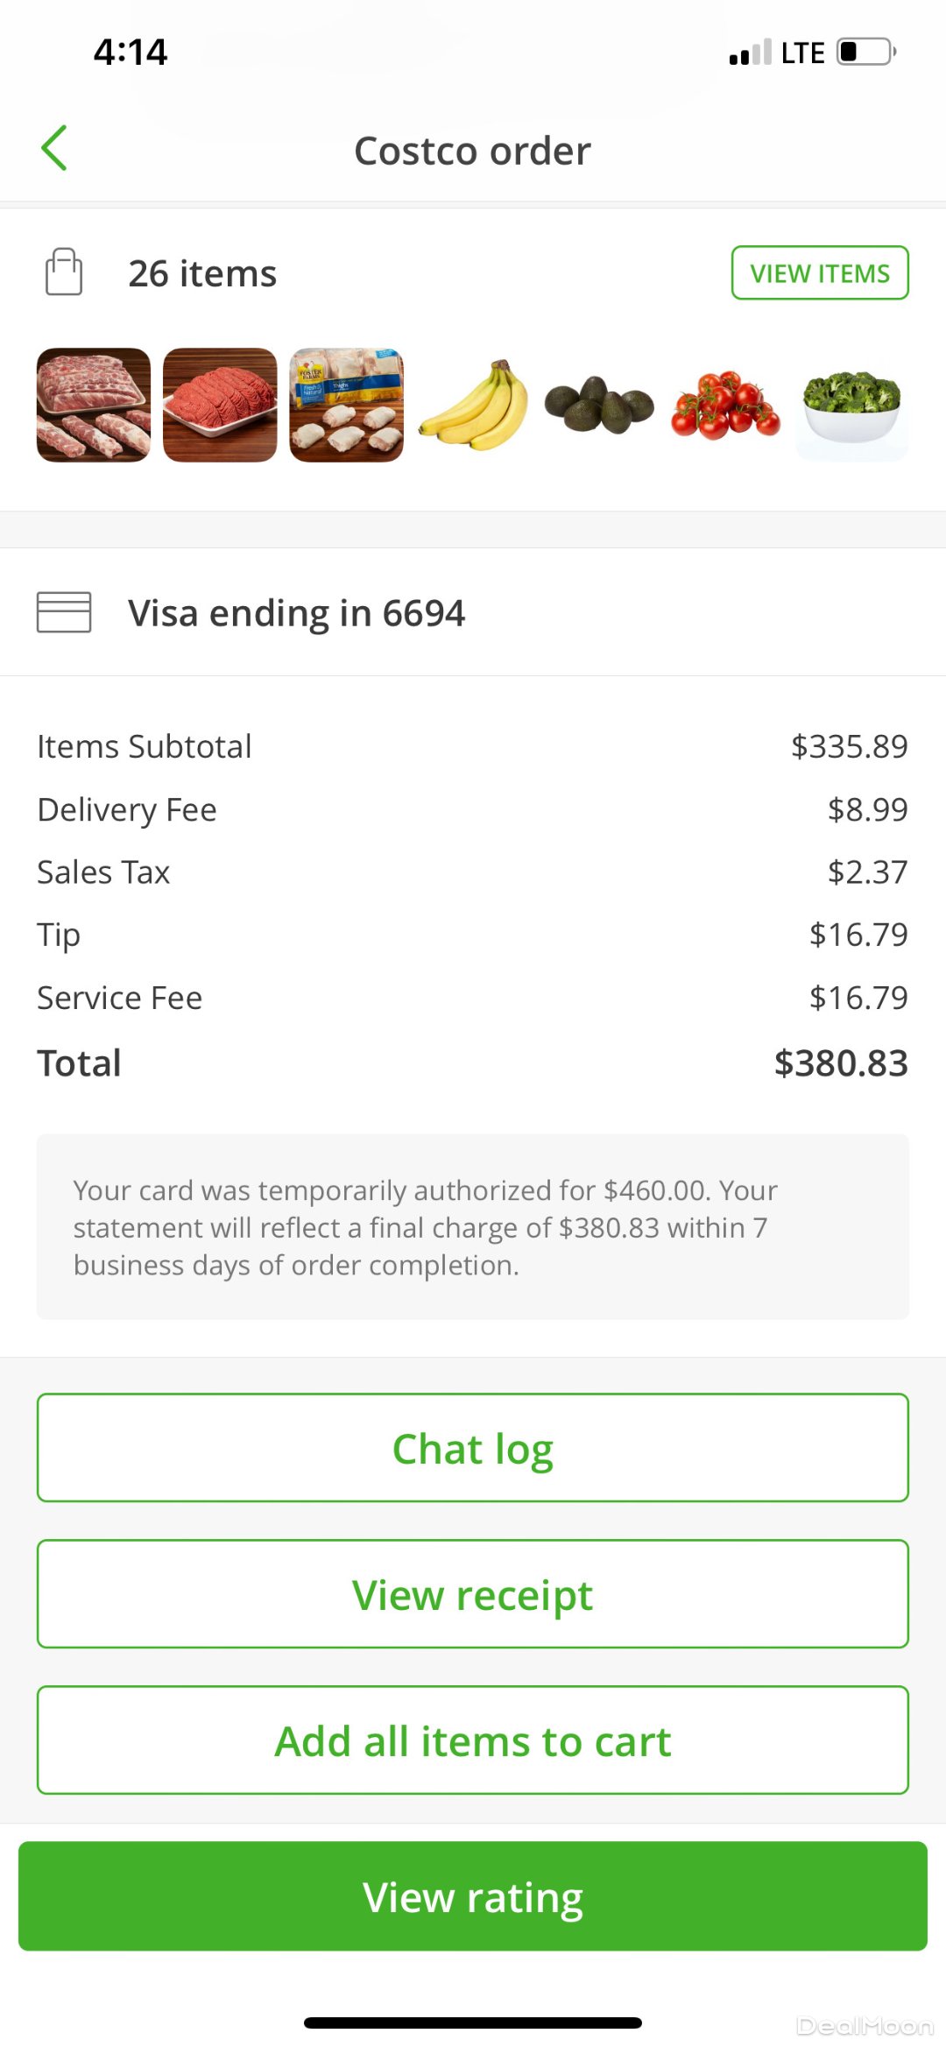
Task: Tap the green back arrow
Action: point(54,148)
